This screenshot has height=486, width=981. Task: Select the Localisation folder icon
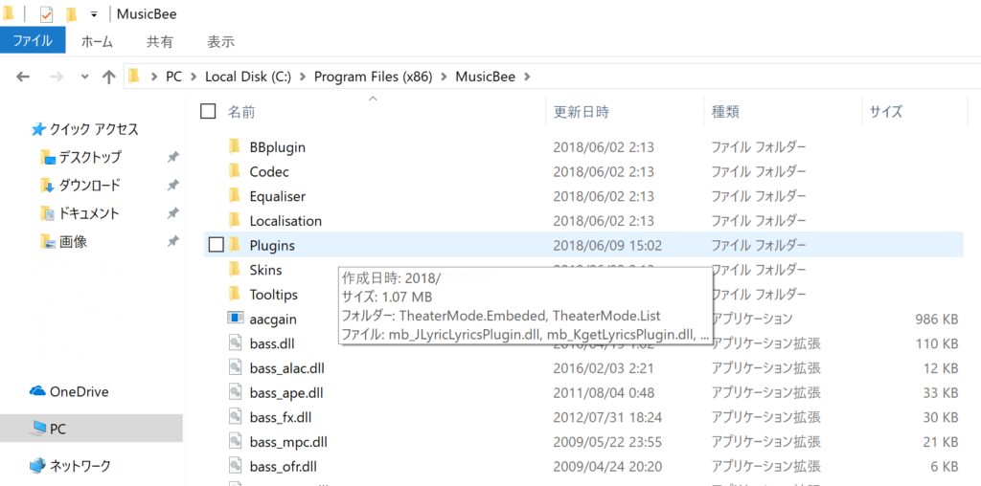tap(236, 220)
